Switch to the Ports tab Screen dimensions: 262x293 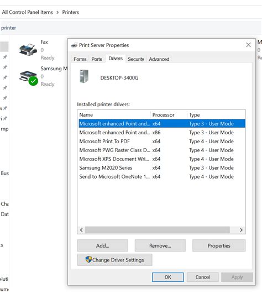[97, 59]
